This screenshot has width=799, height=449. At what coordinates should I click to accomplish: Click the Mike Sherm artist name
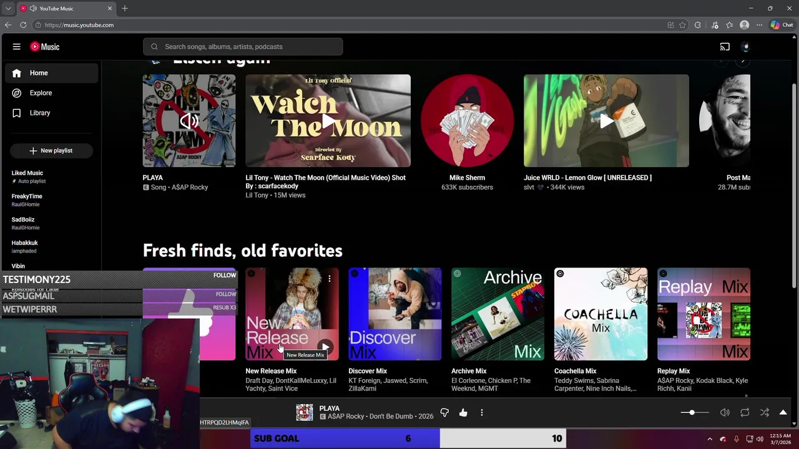pos(467,178)
